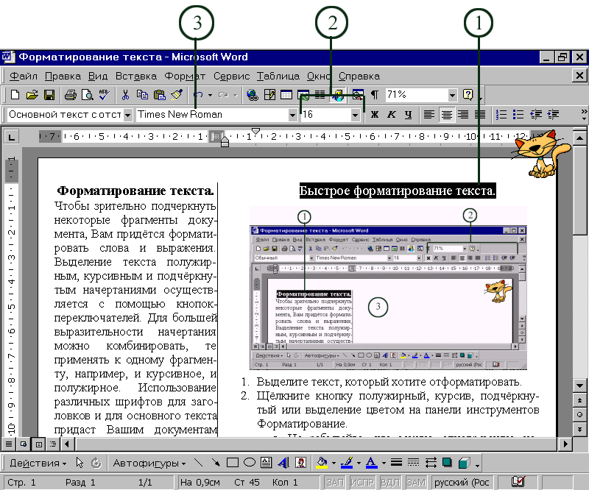Screen dimensions: 589x490
Task: Toggle underline formatting (Ч)
Action: click(x=409, y=115)
